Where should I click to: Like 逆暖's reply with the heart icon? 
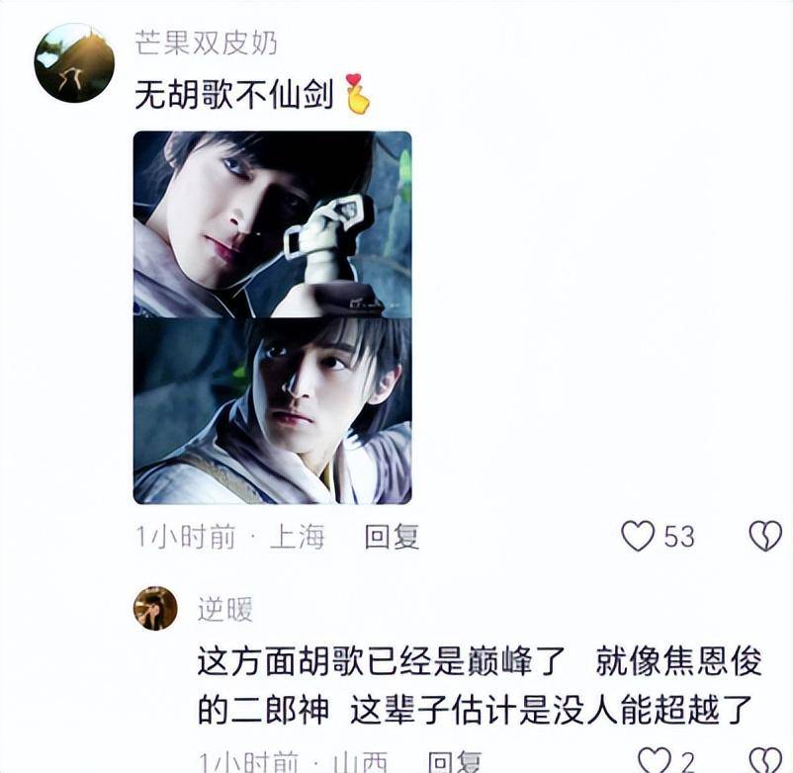(x=654, y=760)
